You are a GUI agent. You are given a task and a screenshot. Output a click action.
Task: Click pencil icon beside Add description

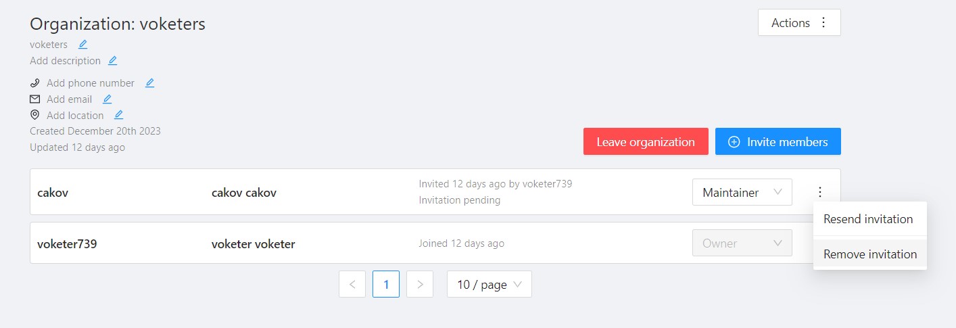coord(112,61)
